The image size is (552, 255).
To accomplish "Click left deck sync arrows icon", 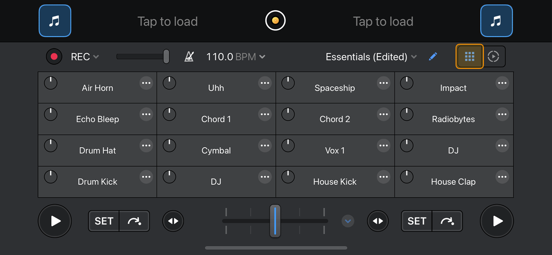I will [x=173, y=221].
